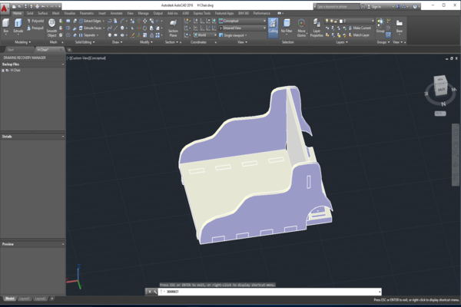Select the Presspull tool
Image resolution: width=461 pixels, height=307 pixels.
(35, 28)
